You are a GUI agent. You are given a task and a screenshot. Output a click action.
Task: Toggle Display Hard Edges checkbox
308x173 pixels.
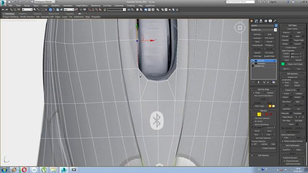[x=286, y=64]
